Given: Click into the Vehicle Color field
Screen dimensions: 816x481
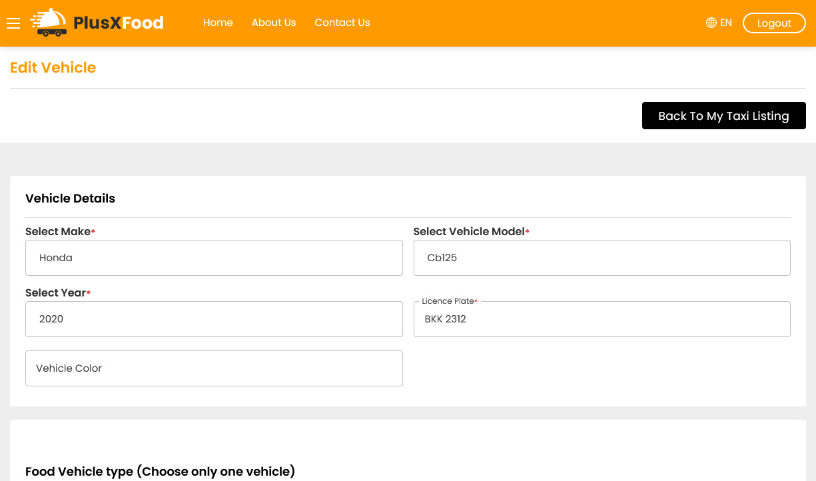Looking at the screenshot, I should (214, 368).
